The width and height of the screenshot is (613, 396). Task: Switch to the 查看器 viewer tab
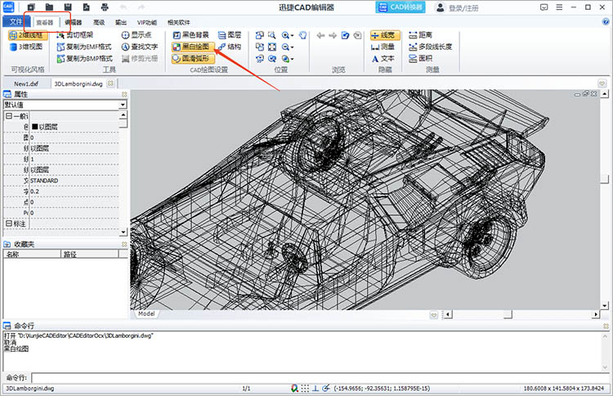click(x=45, y=22)
